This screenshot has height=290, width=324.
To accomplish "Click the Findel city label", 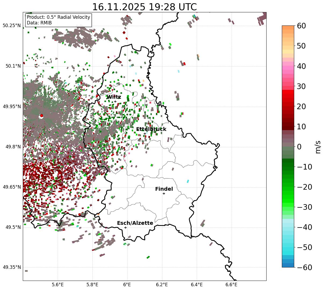I will 164,189.
